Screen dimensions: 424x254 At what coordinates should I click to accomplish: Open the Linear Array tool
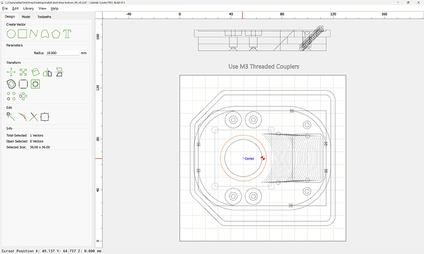pyautogui.click(x=11, y=96)
